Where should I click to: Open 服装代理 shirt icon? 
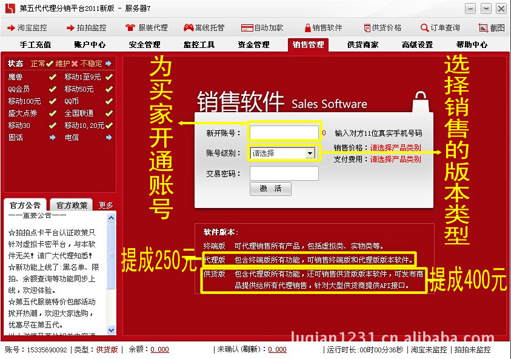click(x=130, y=28)
